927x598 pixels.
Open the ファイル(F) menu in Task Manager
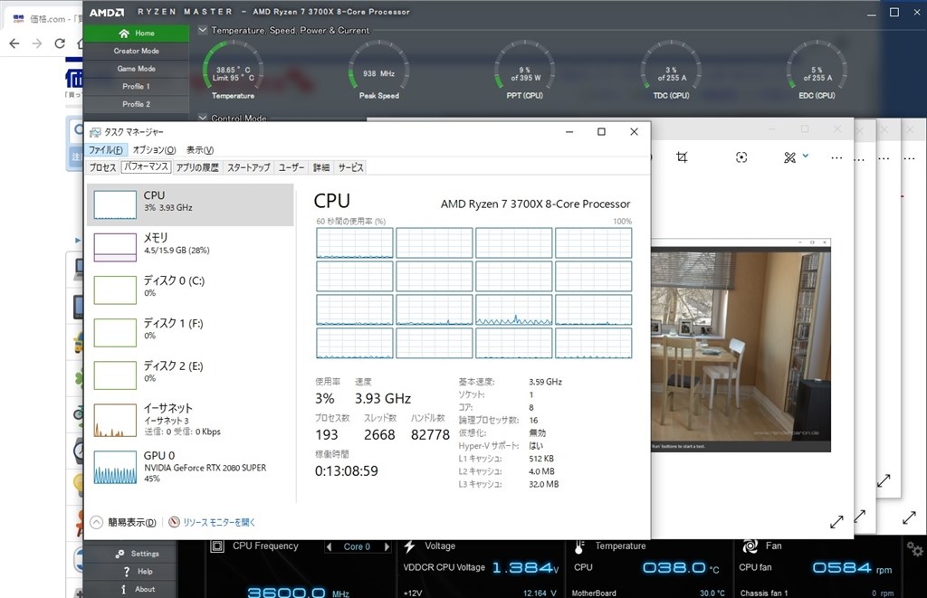(x=106, y=150)
